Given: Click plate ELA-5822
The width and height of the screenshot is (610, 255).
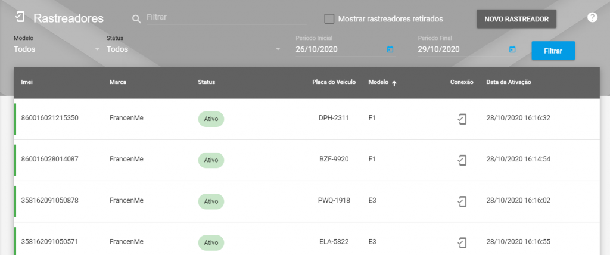Looking at the screenshot, I should tap(334, 242).
